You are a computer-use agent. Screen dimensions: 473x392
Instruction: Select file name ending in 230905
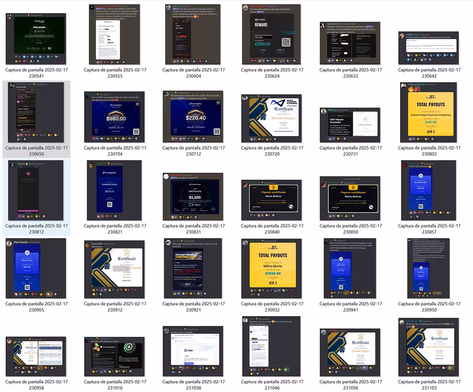click(36, 307)
